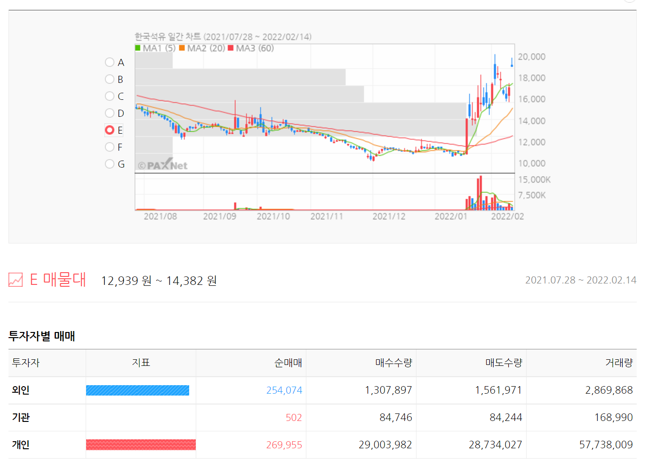Click the orange MA2 (20) legend marker
The image size is (648, 469).
click(182, 48)
